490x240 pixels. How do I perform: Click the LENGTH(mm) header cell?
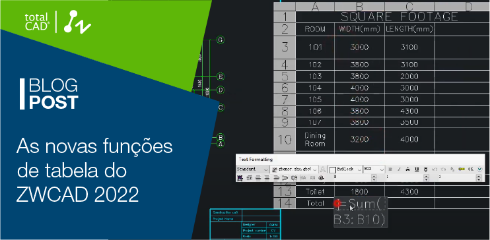coord(409,29)
